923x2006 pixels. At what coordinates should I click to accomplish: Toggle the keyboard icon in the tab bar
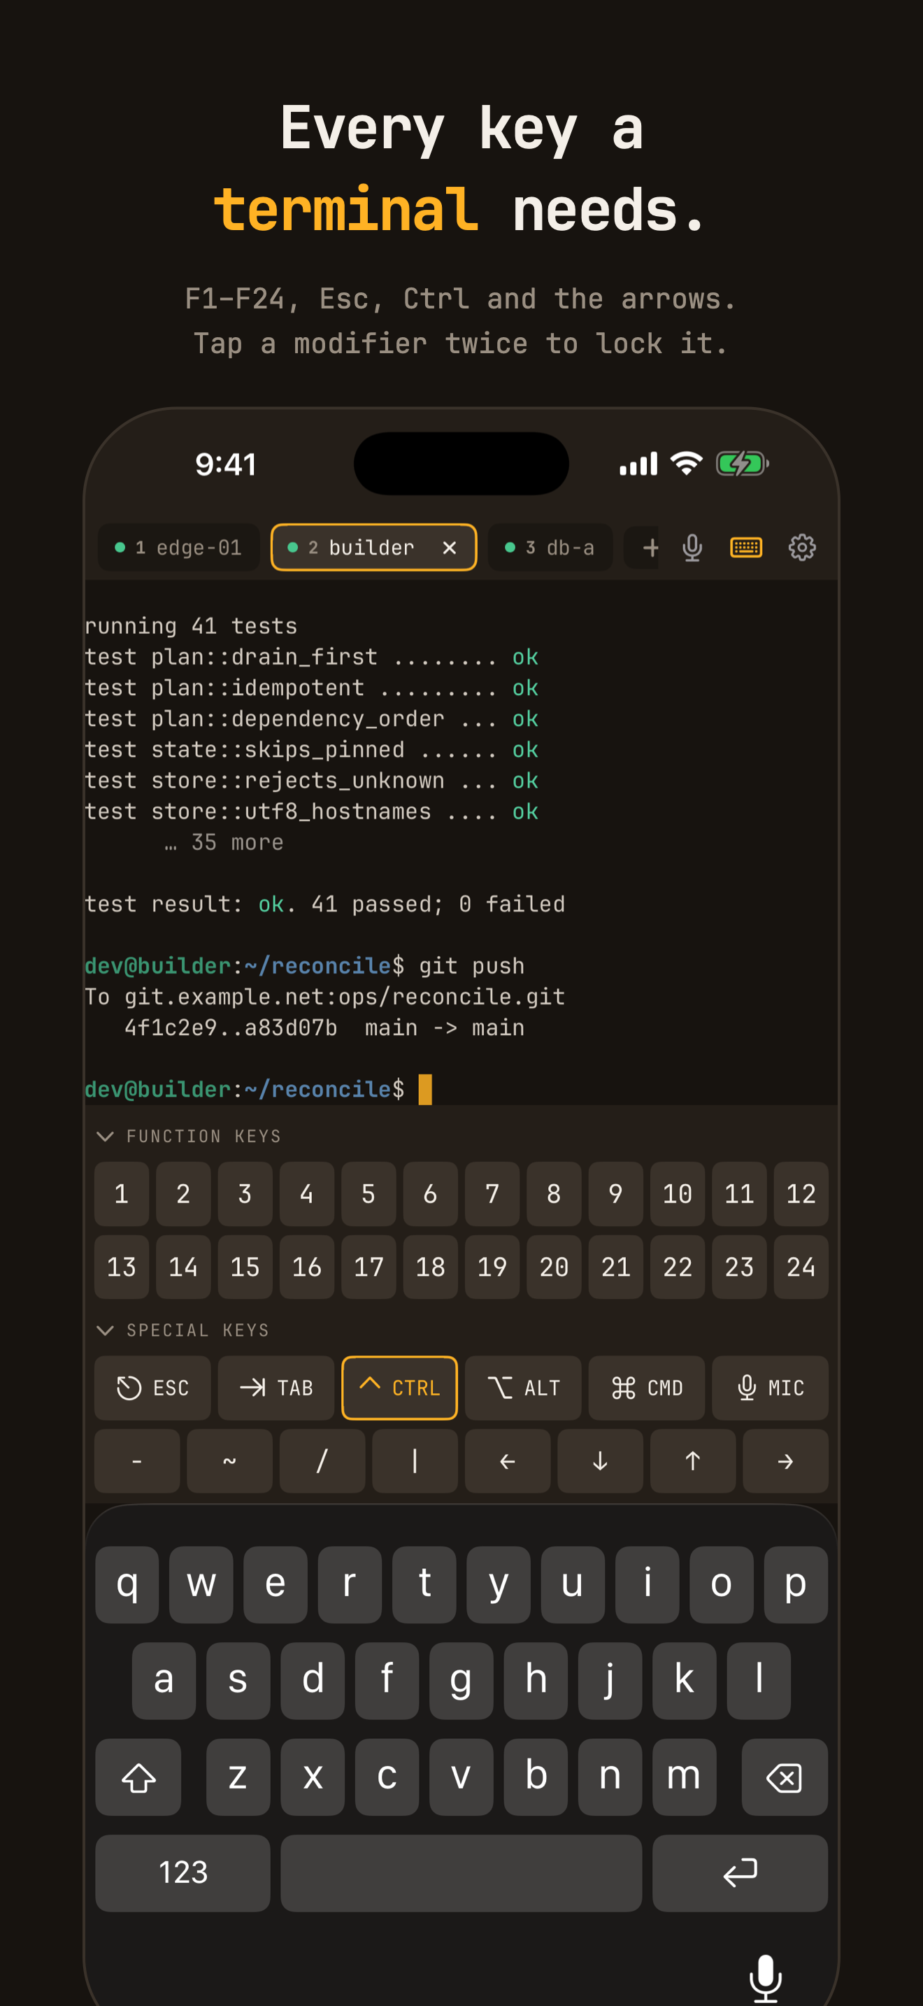click(x=745, y=548)
